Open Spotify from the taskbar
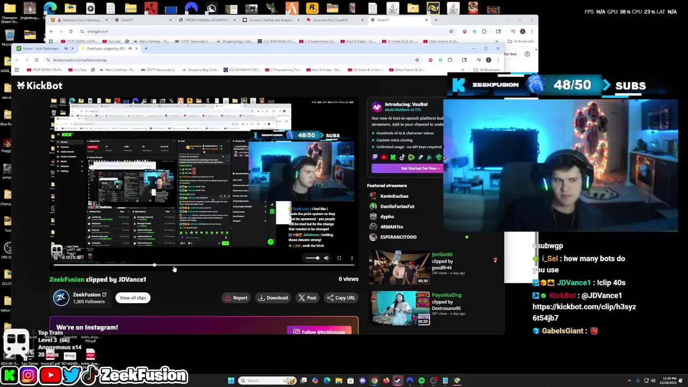Image resolution: width=688 pixels, height=387 pixels. point(421,381)
